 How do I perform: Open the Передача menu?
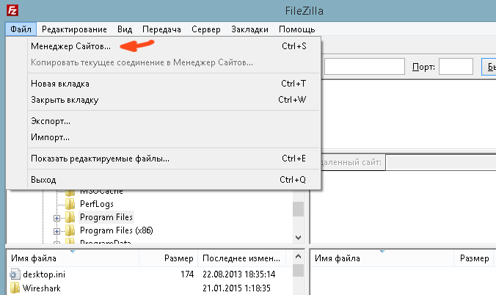pos(161,29)
